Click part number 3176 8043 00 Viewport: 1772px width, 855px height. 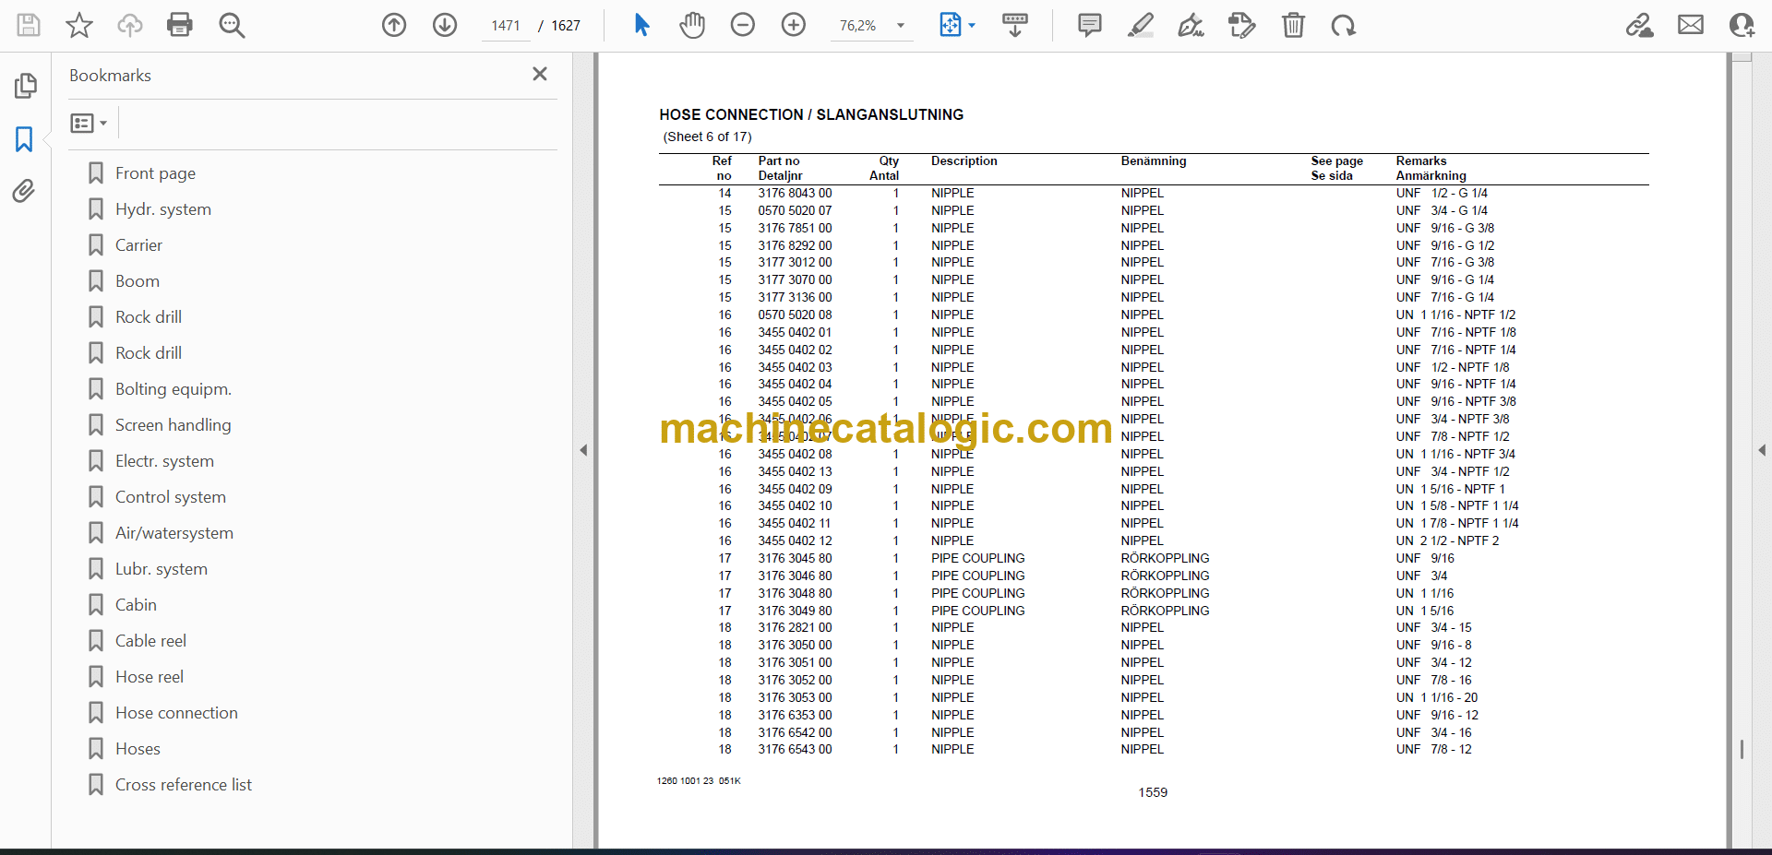coord(795,194)
